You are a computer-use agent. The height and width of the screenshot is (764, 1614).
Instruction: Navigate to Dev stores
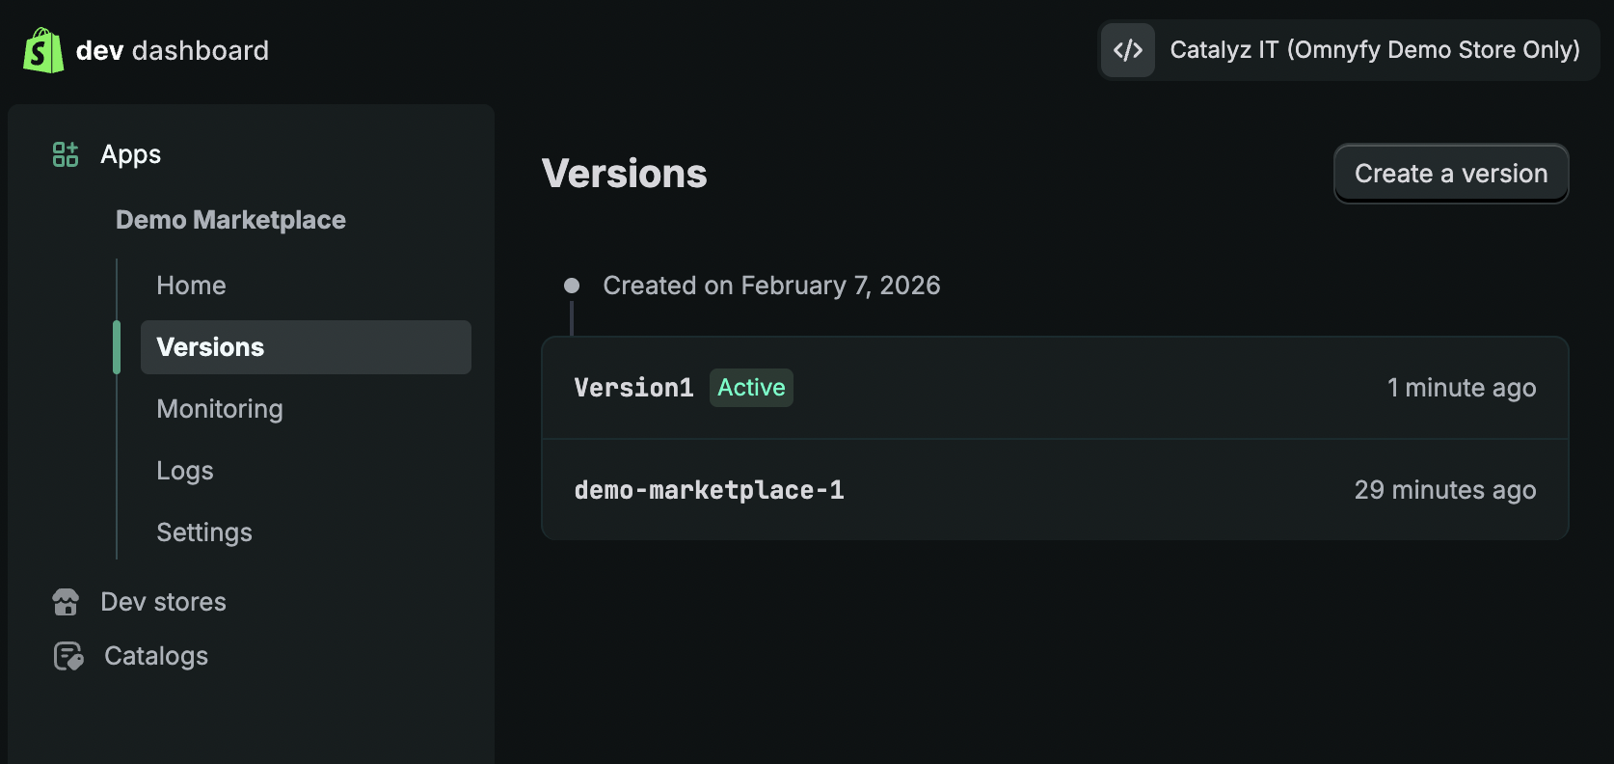point(164,602)
